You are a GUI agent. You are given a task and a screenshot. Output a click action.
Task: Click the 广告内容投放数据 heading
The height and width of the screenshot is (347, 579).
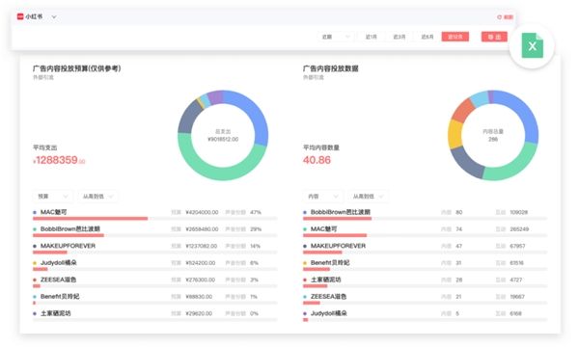click(330, 68)
